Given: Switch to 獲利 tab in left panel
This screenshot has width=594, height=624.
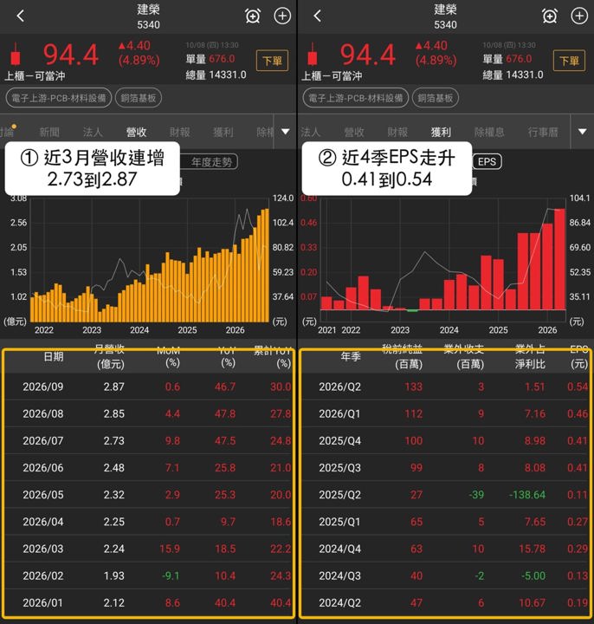Looking at the screenshot, I should [x=223, y=132].
